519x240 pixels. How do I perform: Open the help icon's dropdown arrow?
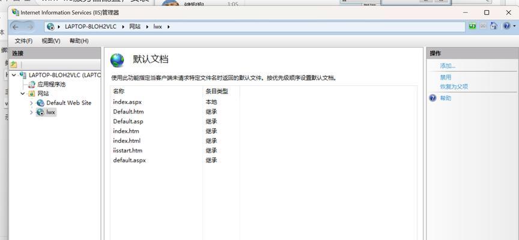point(514,26)
